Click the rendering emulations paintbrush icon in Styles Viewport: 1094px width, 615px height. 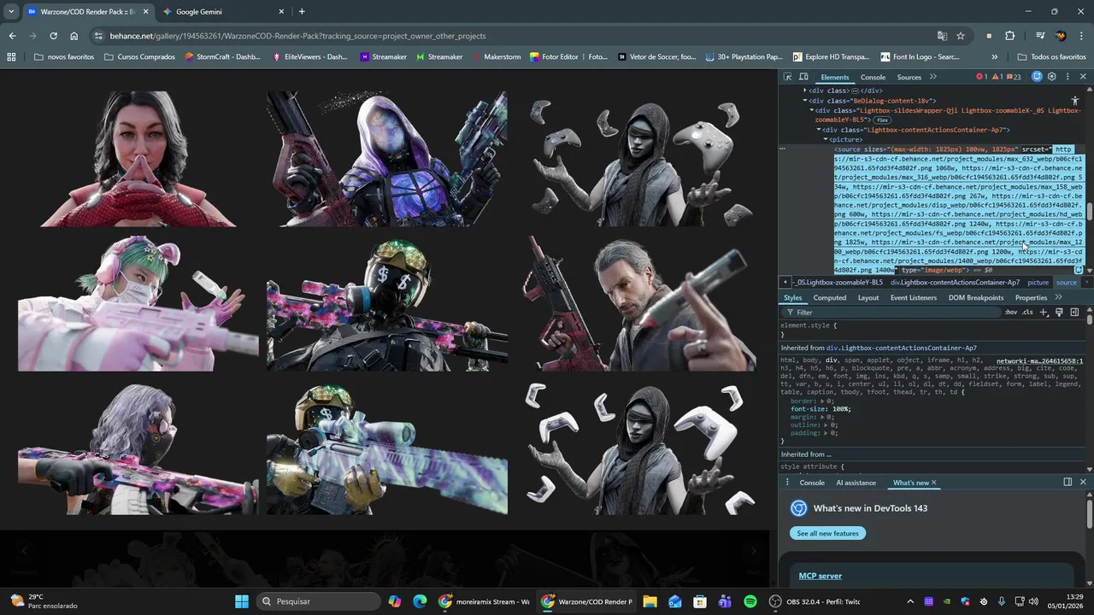1059,313
